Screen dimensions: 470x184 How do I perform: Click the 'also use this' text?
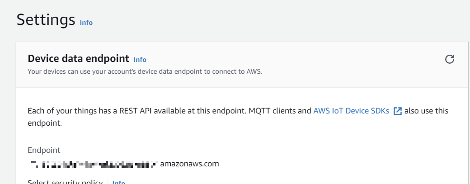426,111
